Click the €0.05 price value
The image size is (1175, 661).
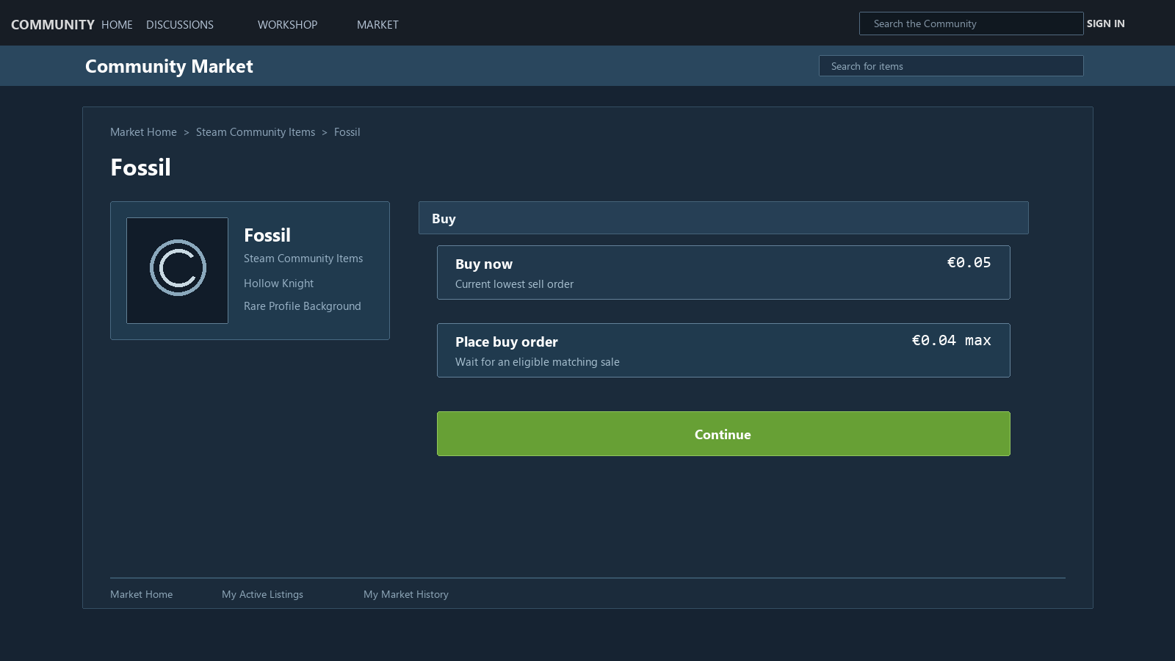969,263
